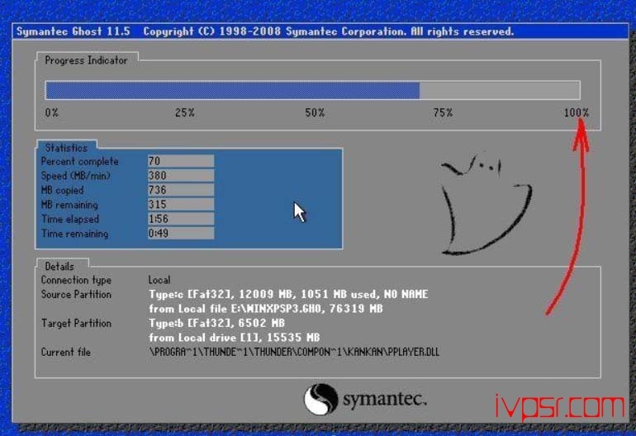Click the 0% progress scale label
The width and height of the screenshot is (636, 436).
tap(51, 113)
